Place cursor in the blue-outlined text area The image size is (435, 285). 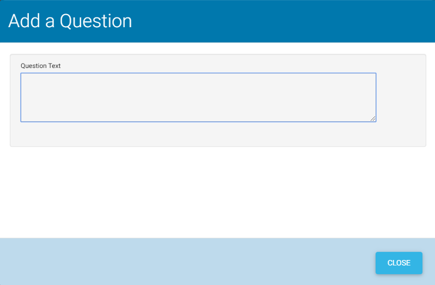click(198, 97)
